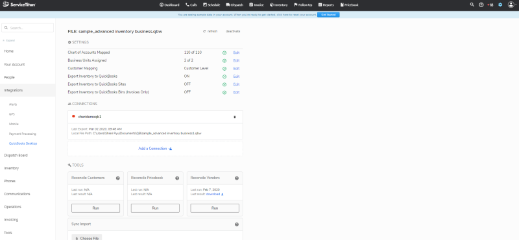The height and width of the screenshot is (240, 519).
Task: Select Your Account in the sidebar
Action: point(14,65)
